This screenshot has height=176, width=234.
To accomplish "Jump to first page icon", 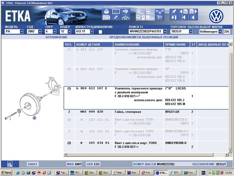I will point(184,18).
